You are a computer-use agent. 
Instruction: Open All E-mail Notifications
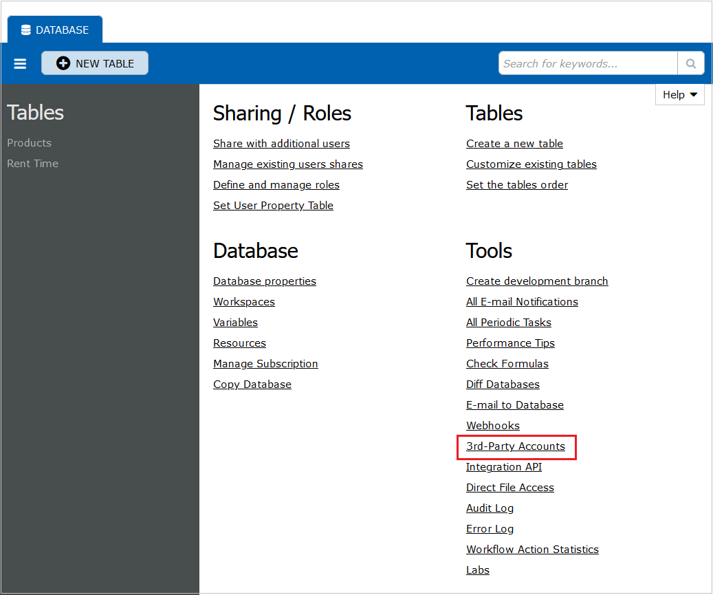point(522,302)
